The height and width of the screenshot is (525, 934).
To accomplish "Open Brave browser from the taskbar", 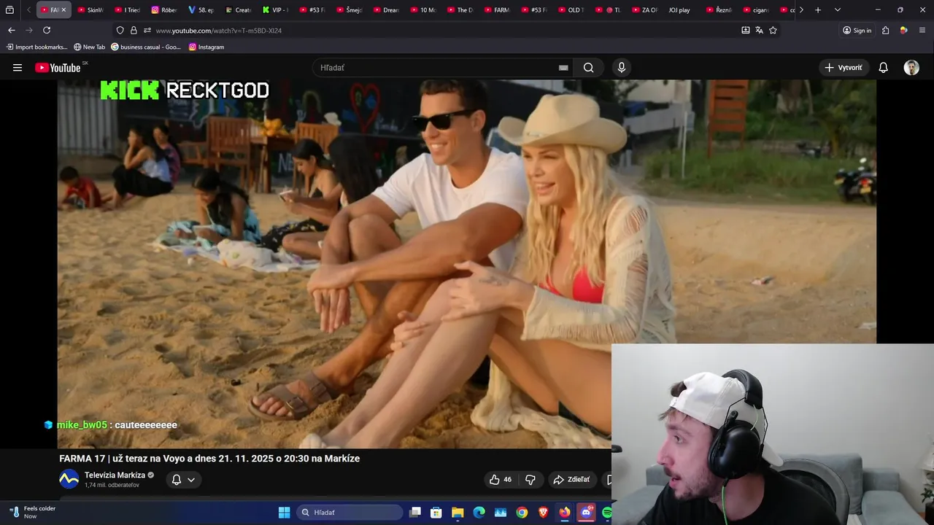I will pos(543,513).
